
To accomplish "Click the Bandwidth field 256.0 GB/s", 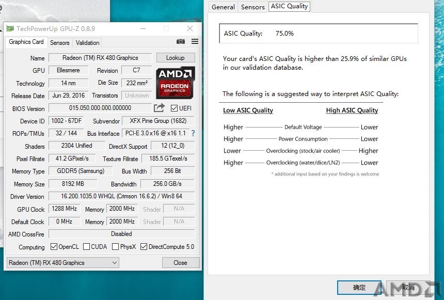I will click(x=167, y=184).
